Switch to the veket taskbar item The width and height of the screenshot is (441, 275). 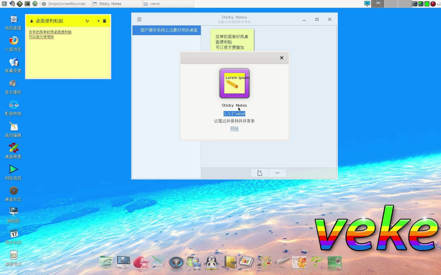tap(168, 4)
